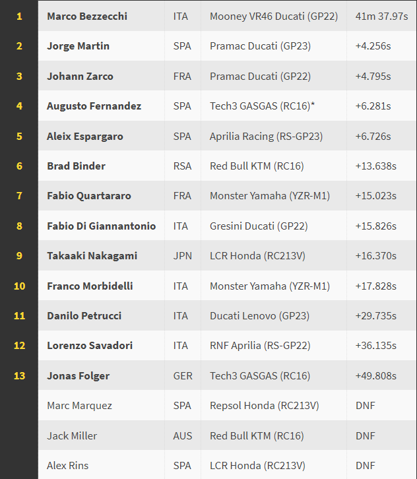Select Jack Miller's name
Image resolution: width=417 pixels, height=479 pixels.
click(x=71, y=436)
